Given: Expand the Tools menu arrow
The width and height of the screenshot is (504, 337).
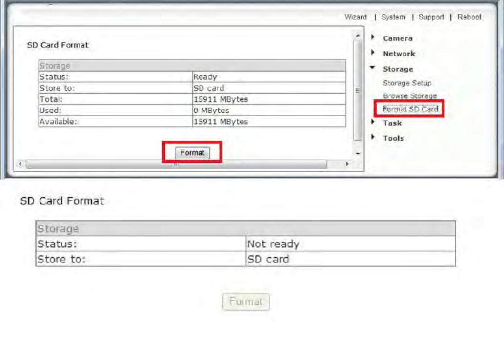Looking at the screenshot, I should tap(373, 137).
